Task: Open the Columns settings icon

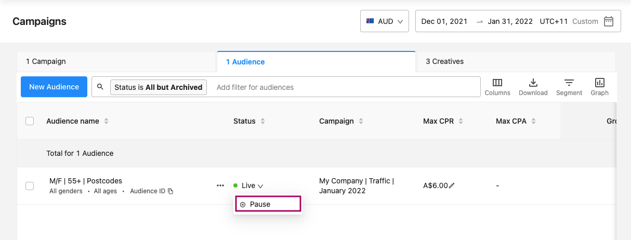Action: [x=497, y=83]
